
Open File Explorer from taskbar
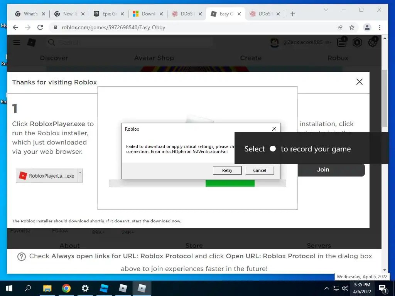(x=47, y=288)
